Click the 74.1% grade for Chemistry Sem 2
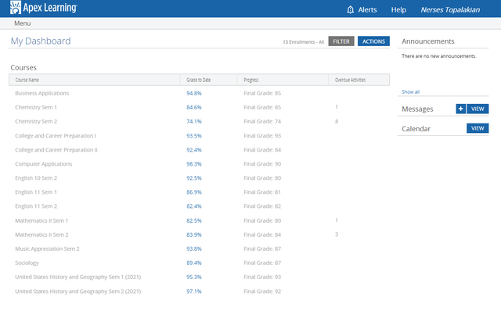This screenshot has width=501, height=315. (x=194, y=121)
